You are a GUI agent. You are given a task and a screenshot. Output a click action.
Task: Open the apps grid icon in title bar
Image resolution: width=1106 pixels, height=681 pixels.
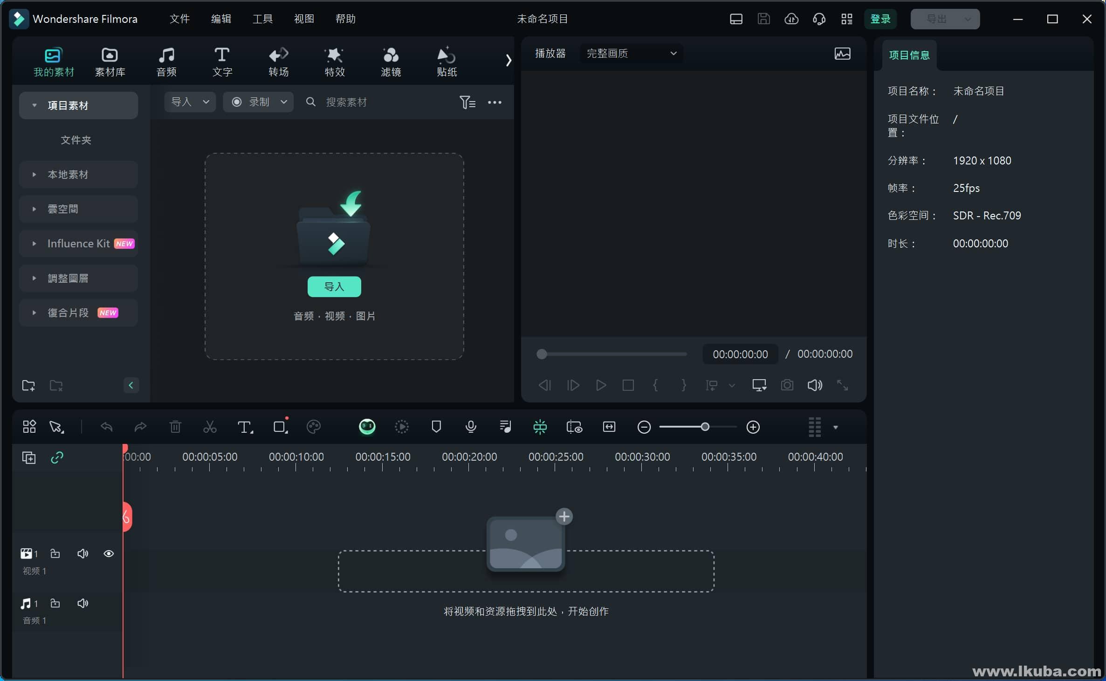846,19
